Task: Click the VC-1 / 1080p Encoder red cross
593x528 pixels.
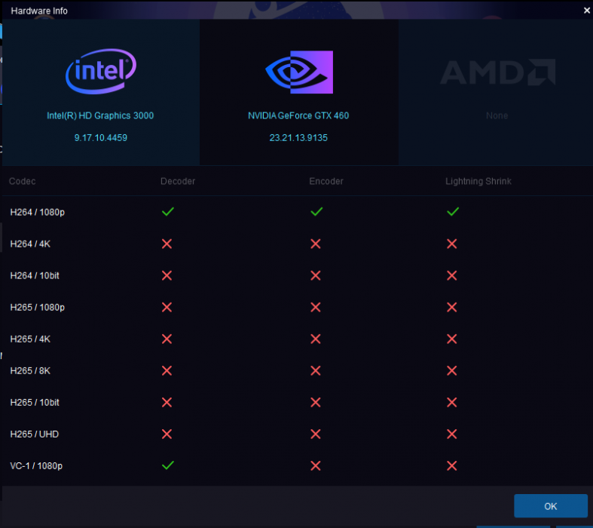Action: [x=316, y=465]
